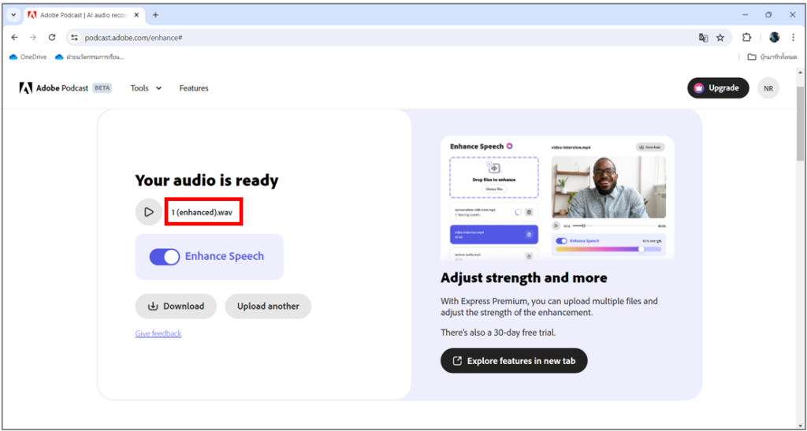This screenshot has width=807, height=431.
Task: Open the NR account avatar
Action: [768, 88]
